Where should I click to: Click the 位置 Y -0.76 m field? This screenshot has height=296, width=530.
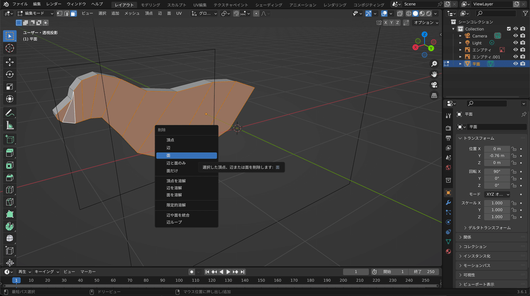497,156
